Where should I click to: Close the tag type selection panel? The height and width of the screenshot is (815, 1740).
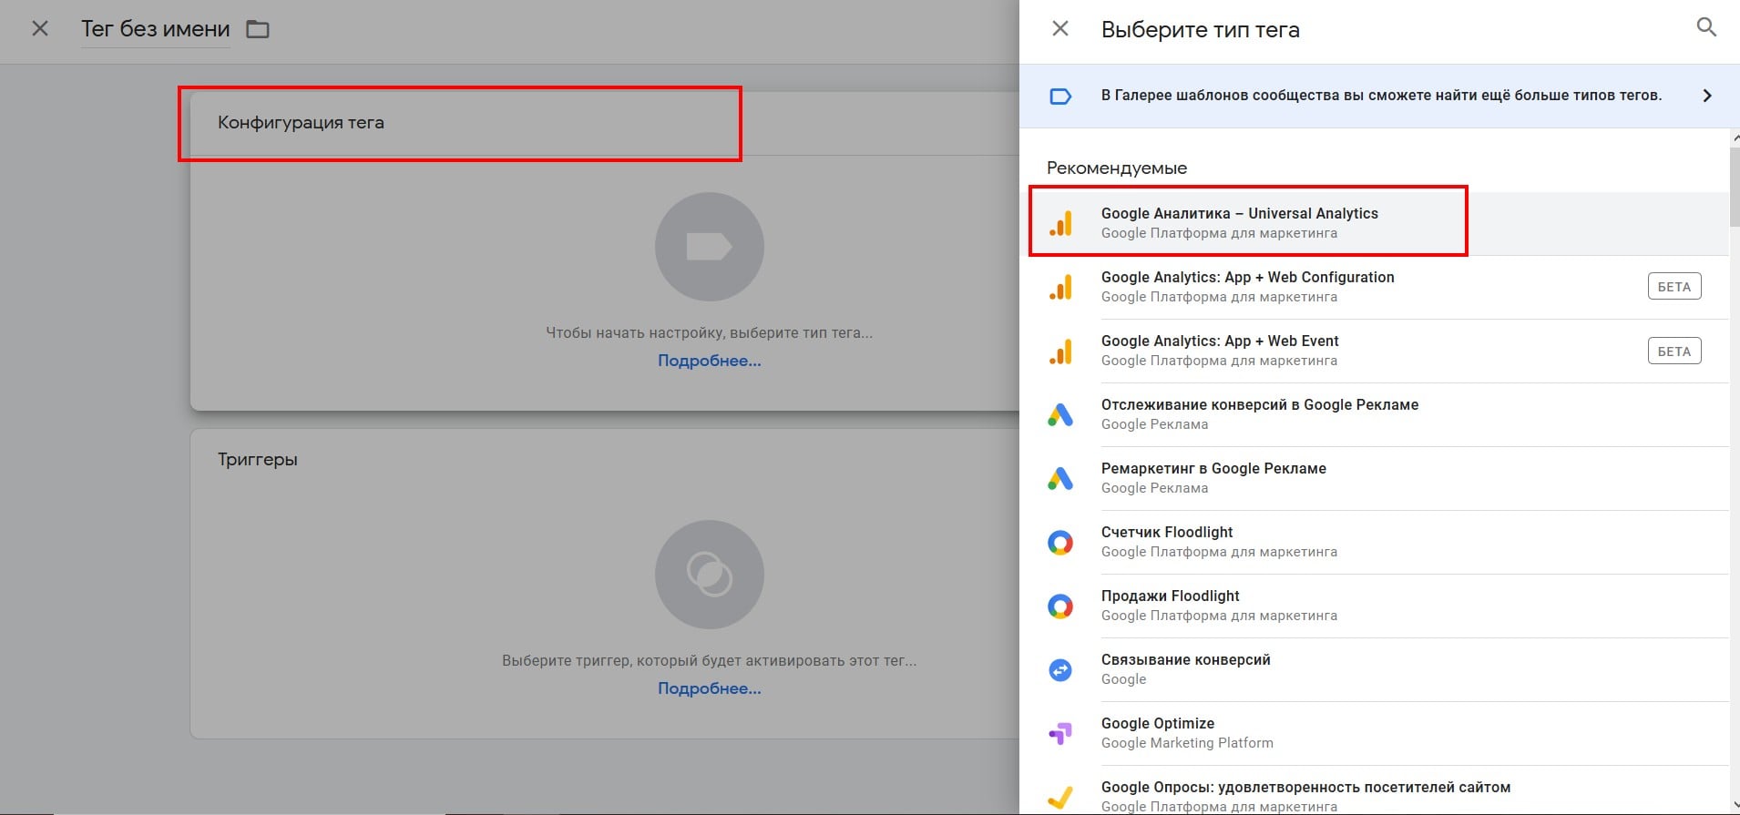point(1059,29)
